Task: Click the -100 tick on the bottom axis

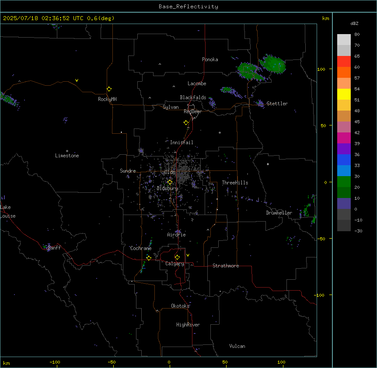Action: (x=55, y=362)
